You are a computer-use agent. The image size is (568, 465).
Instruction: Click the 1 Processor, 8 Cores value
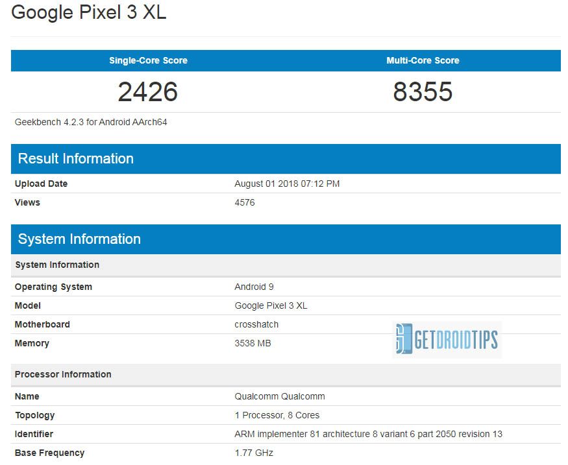277,416
